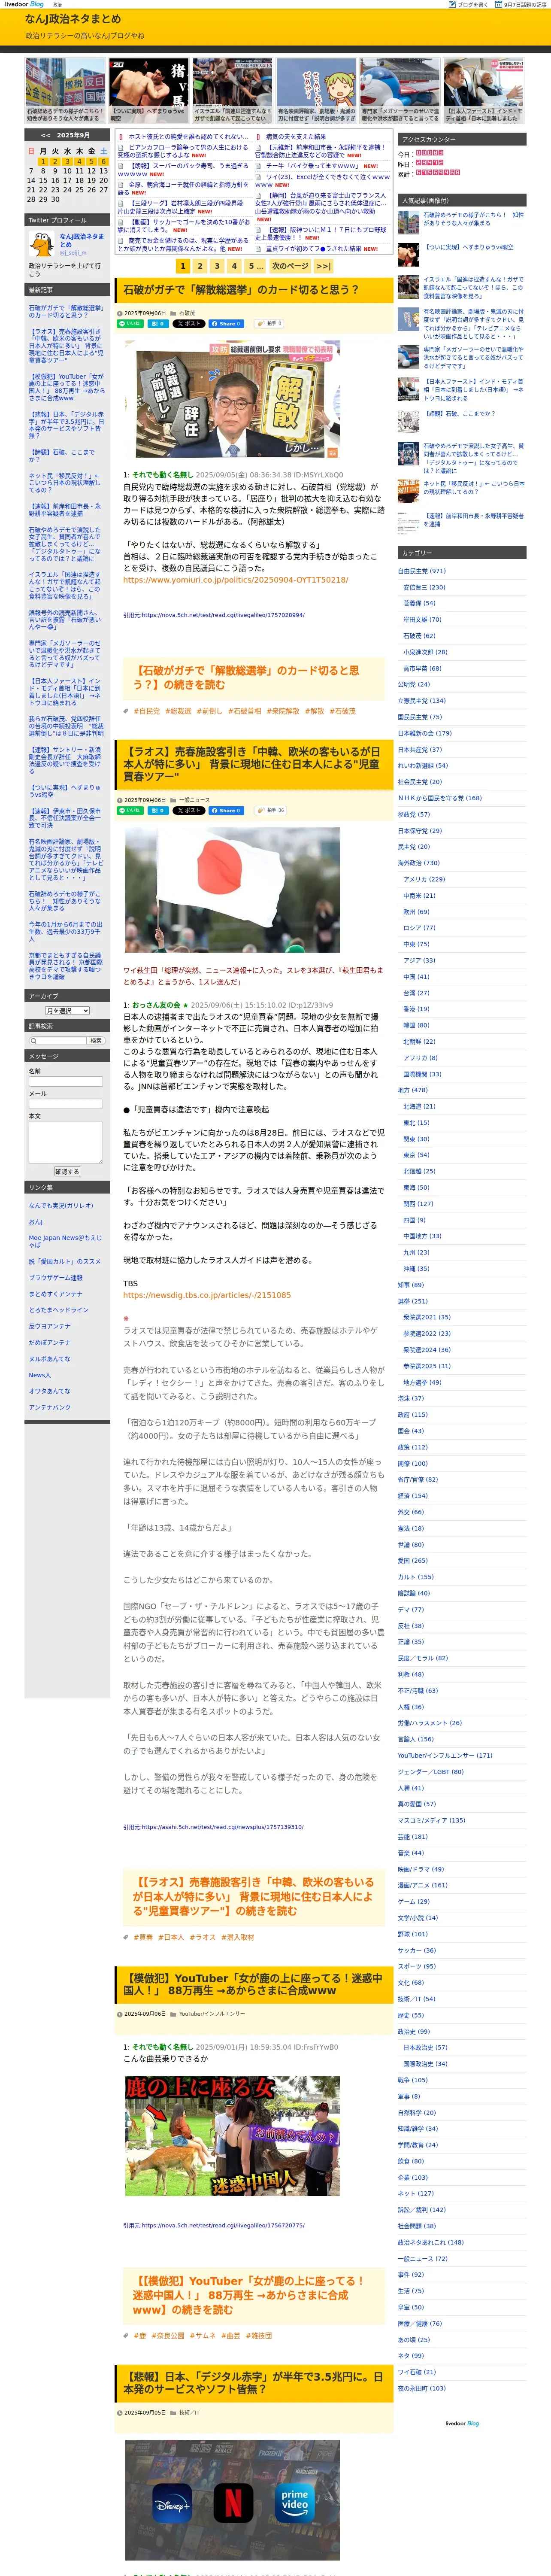Focus the 名前 name input field
The width and height of the screenshot is (551, 2576).
(x=66, y=1081)
